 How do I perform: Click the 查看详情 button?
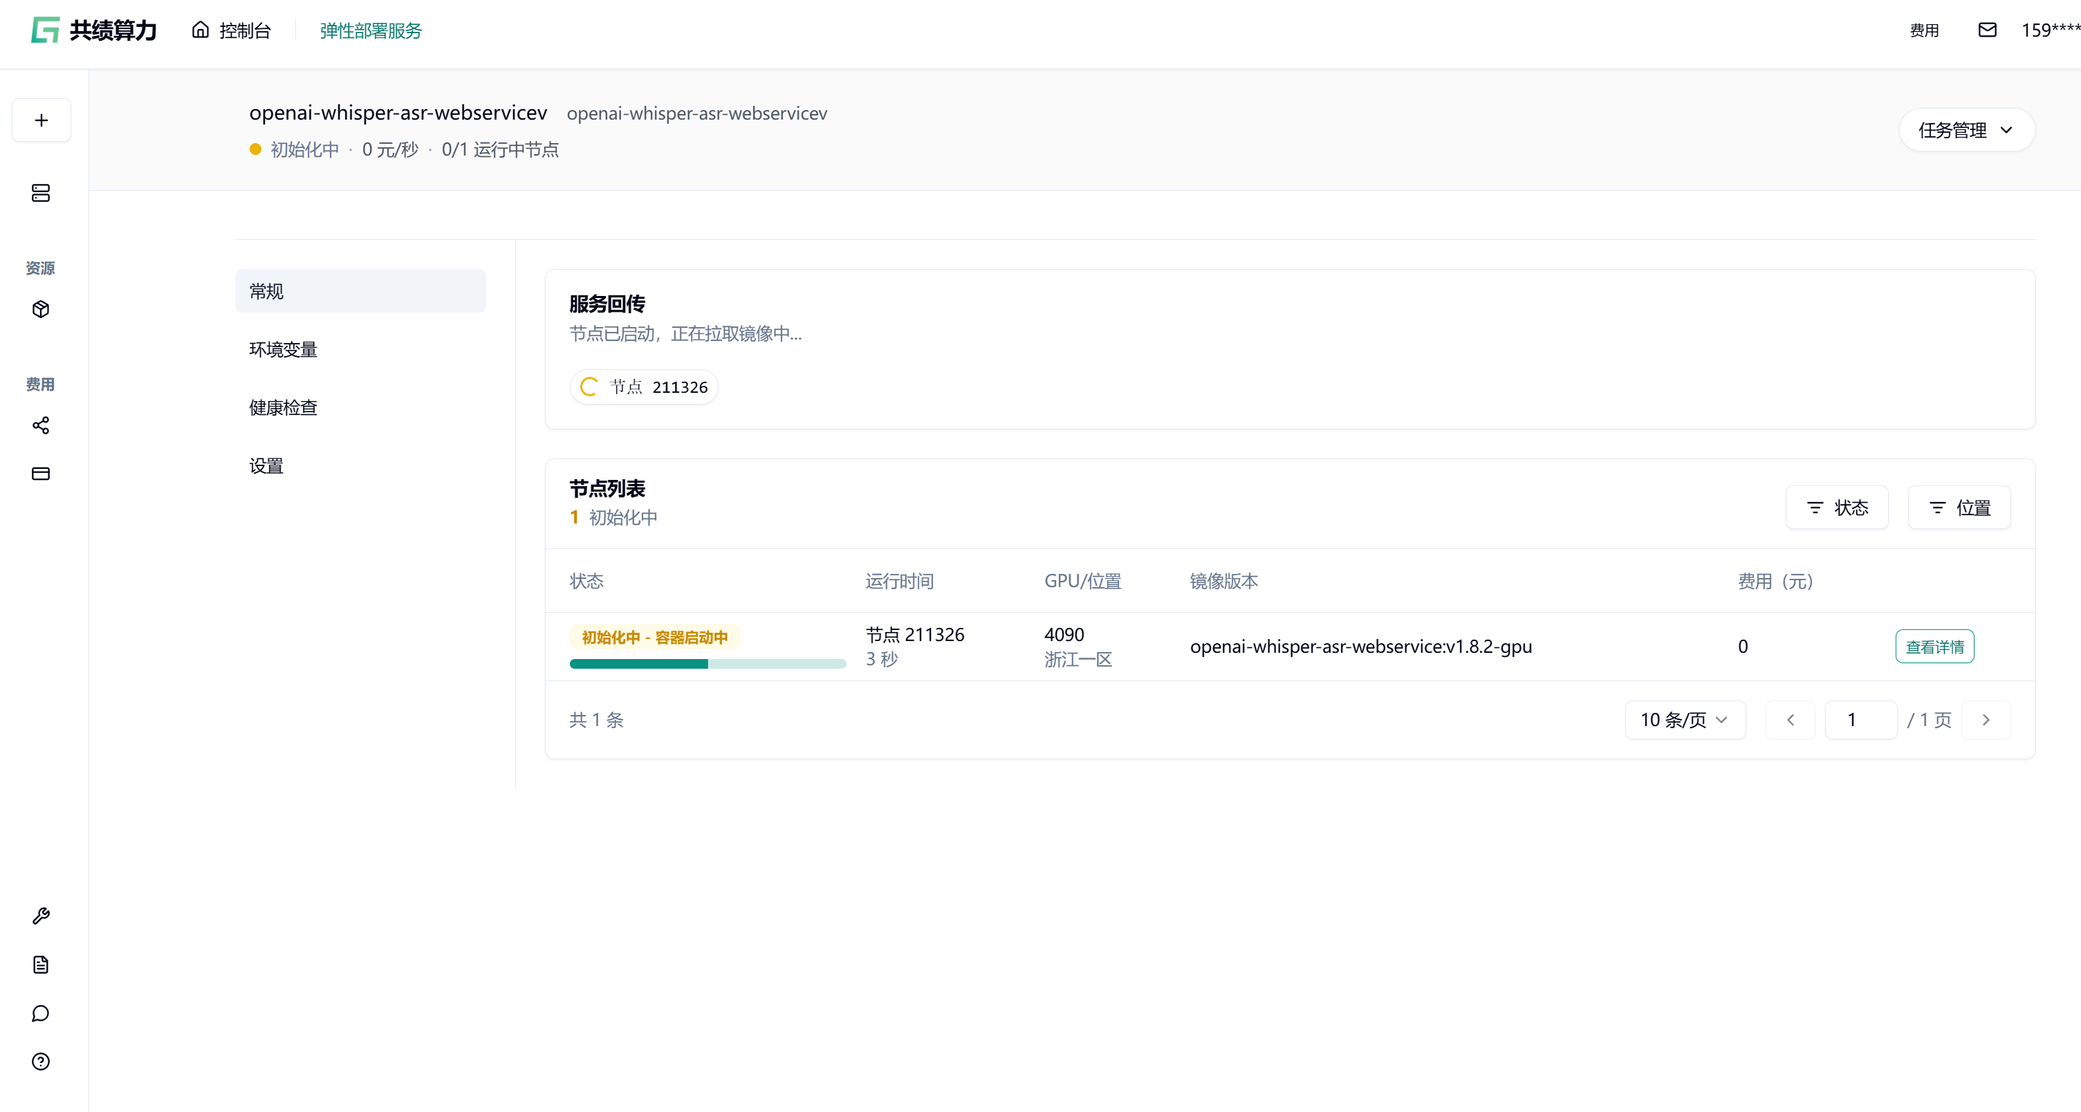tap(1934, 647)
